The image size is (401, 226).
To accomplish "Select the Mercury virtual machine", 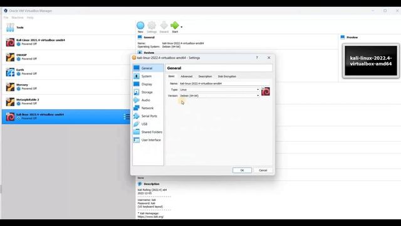I will [68, 87].
